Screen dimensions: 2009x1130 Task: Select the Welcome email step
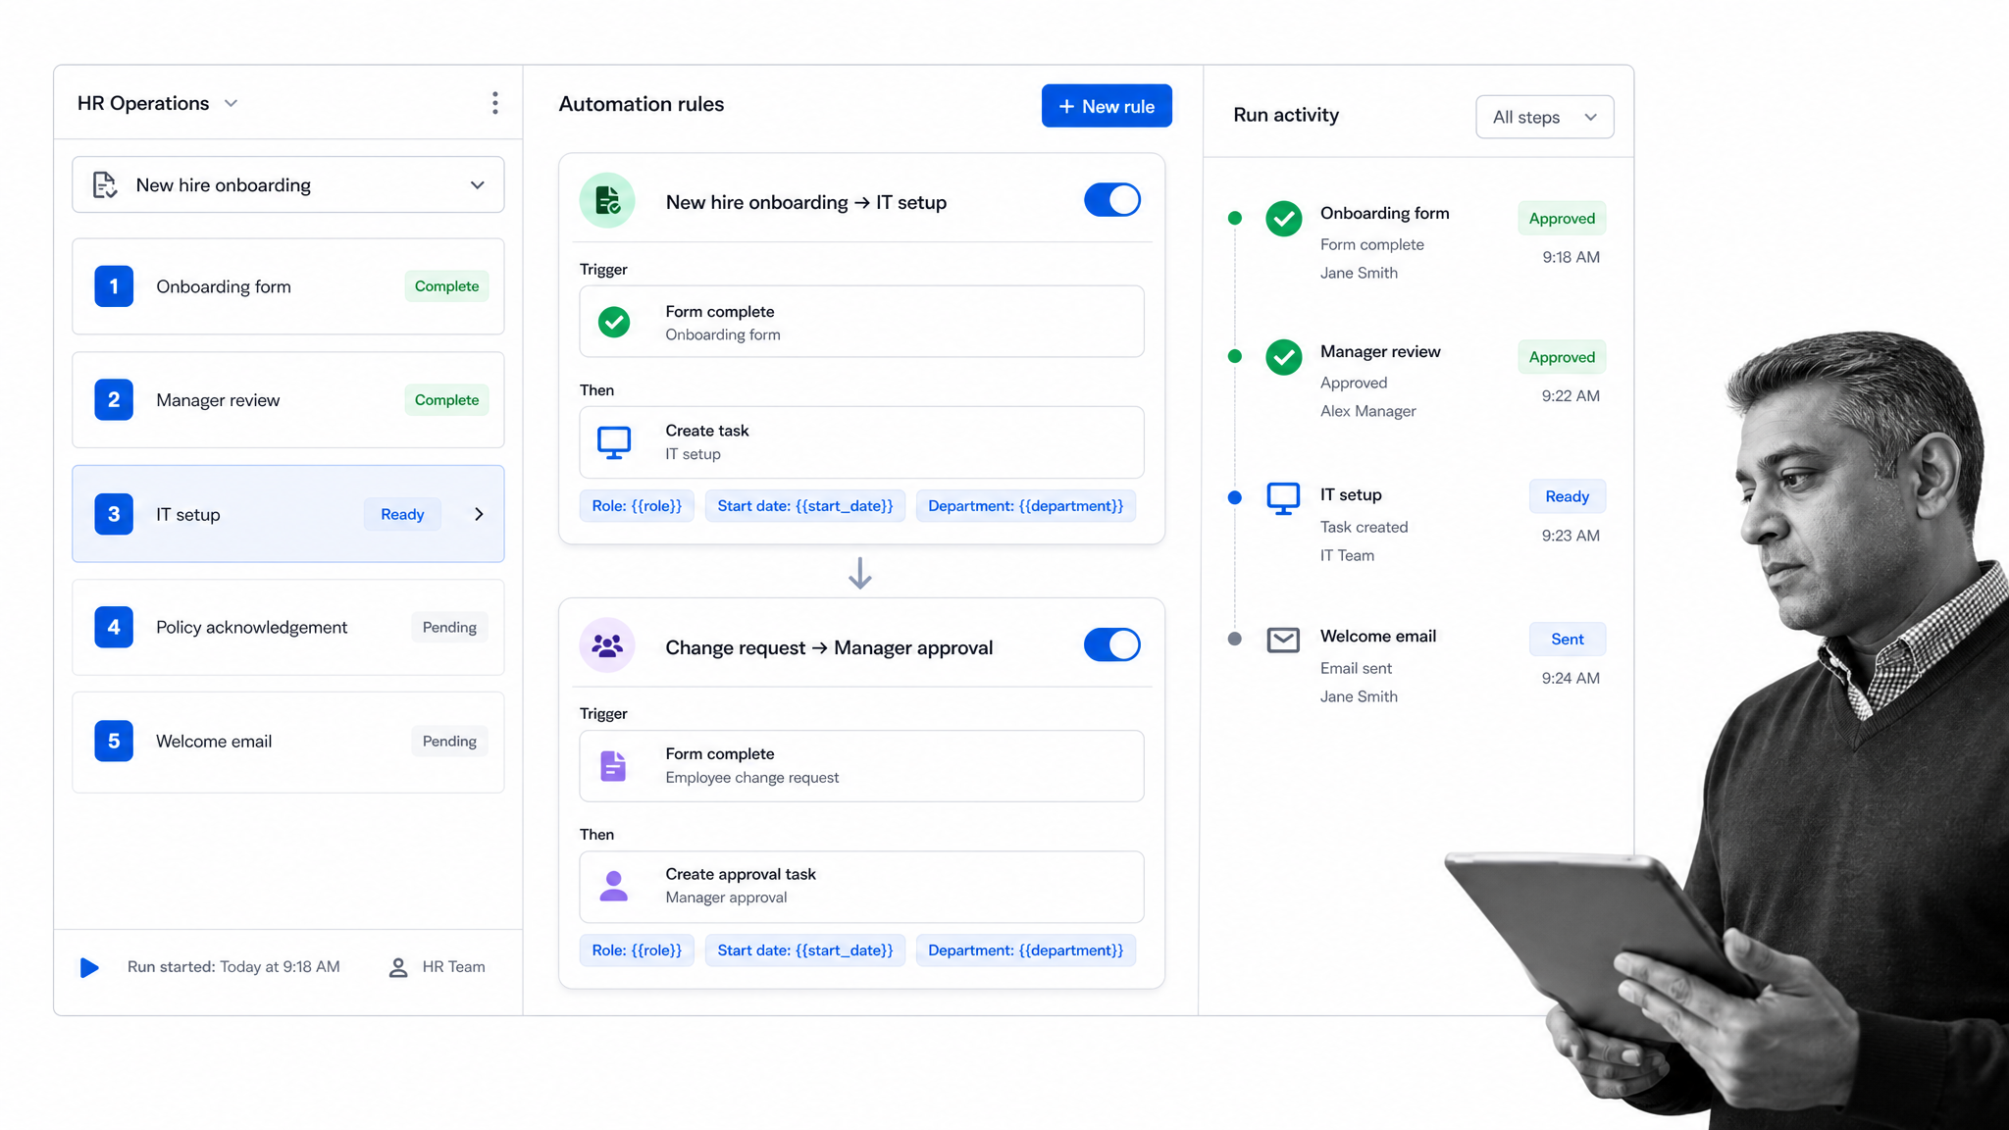288,742
